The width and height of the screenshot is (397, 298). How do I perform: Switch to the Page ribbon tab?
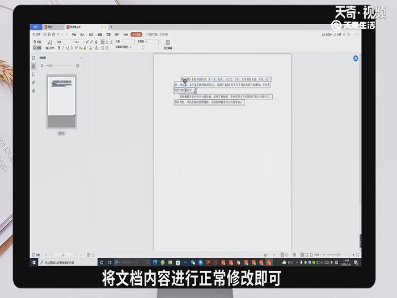108,34
